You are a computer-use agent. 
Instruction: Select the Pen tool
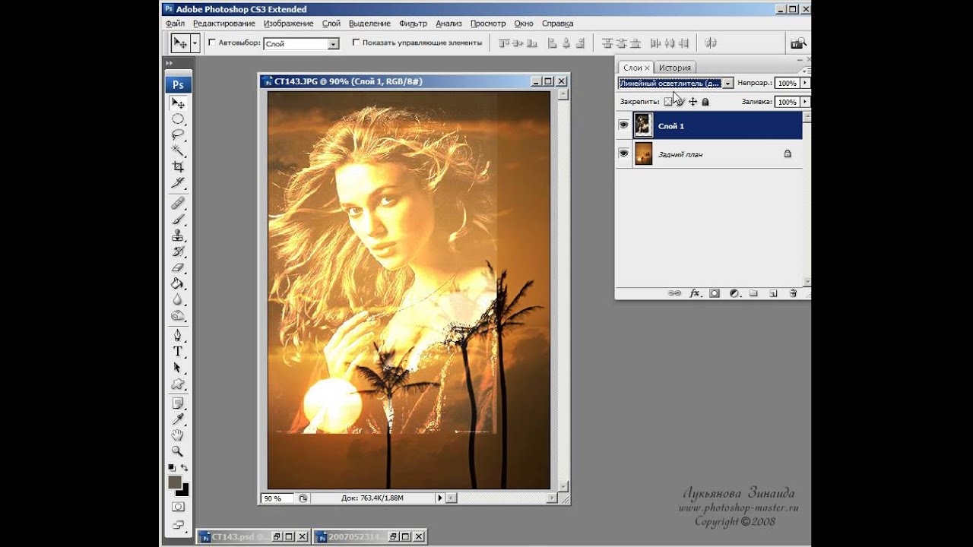[x=178, y=335]
